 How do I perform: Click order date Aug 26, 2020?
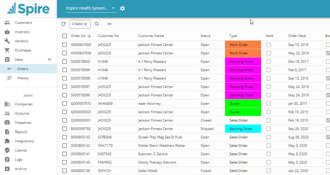click(x=298, y=137)
